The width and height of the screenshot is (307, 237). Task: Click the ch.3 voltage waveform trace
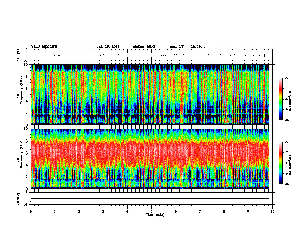click(150, 199)
